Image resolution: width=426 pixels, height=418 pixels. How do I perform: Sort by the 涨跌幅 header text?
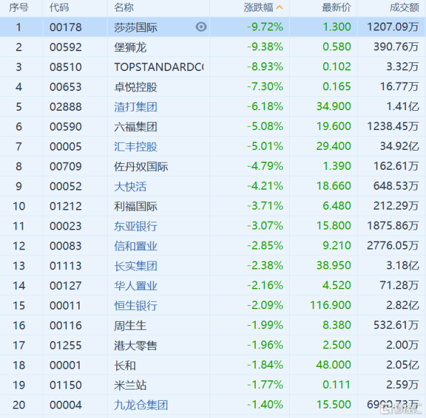coord(259,7)
